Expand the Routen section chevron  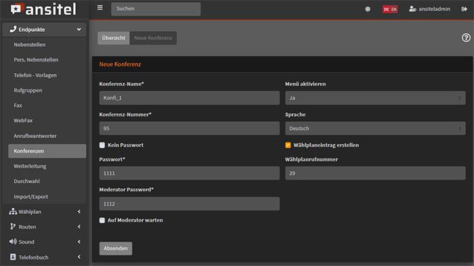(79, 227)
